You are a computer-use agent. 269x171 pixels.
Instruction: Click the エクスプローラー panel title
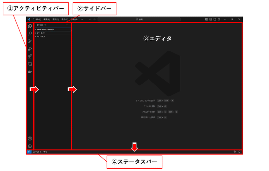(x=42, y=25)
